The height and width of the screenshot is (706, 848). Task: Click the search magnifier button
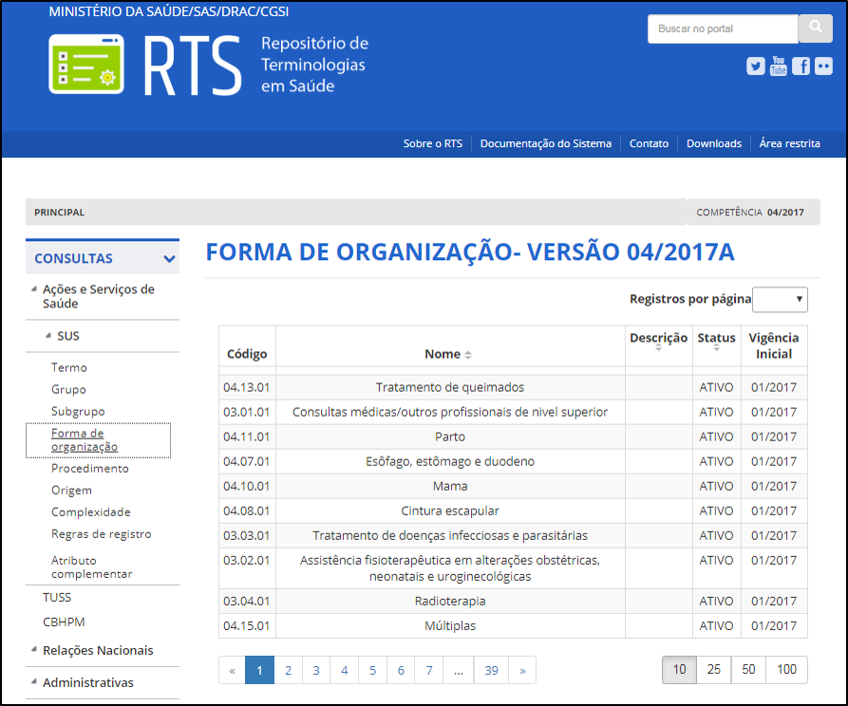coord(815,28)
